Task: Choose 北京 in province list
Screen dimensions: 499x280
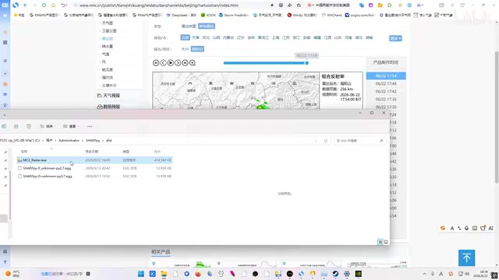Action: tap(185, 37)
